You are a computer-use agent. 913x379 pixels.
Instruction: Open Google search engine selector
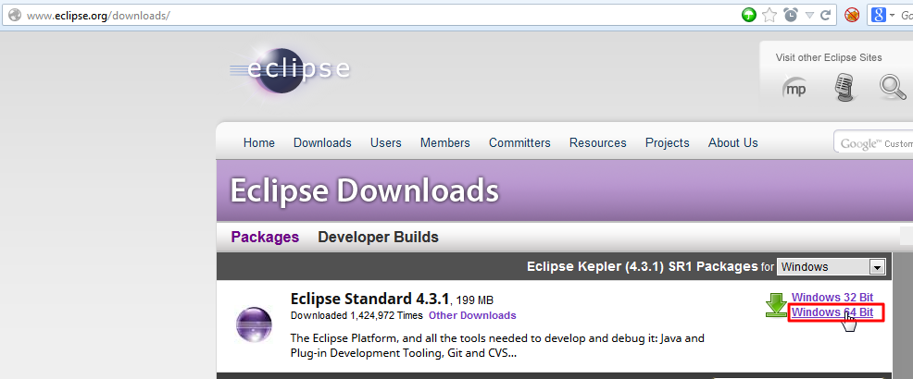click(x=882, y=15)
